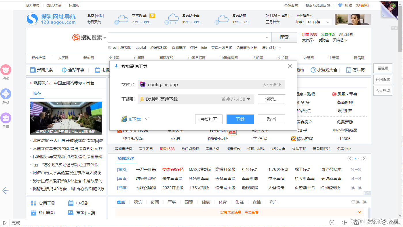Expand the 展开(24) hot searches list
Viewport: 403px width, 227px height.
coord(271,48)
